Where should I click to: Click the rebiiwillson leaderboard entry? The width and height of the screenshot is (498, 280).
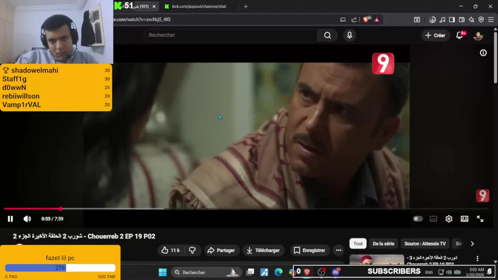click(56, 96)
